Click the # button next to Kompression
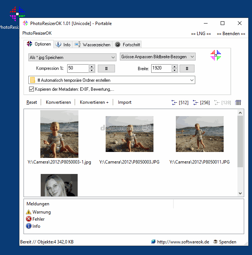 [106, 68]
